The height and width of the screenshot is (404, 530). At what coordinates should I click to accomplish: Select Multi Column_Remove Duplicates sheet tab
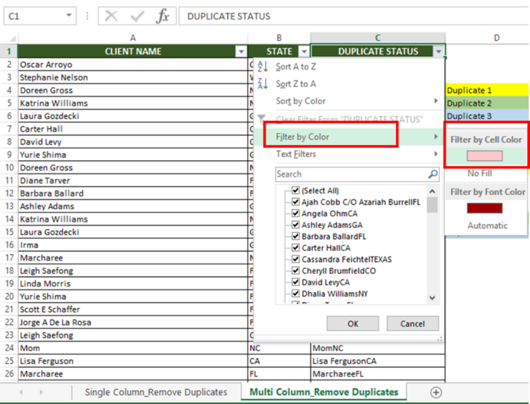tap(324, 392)
